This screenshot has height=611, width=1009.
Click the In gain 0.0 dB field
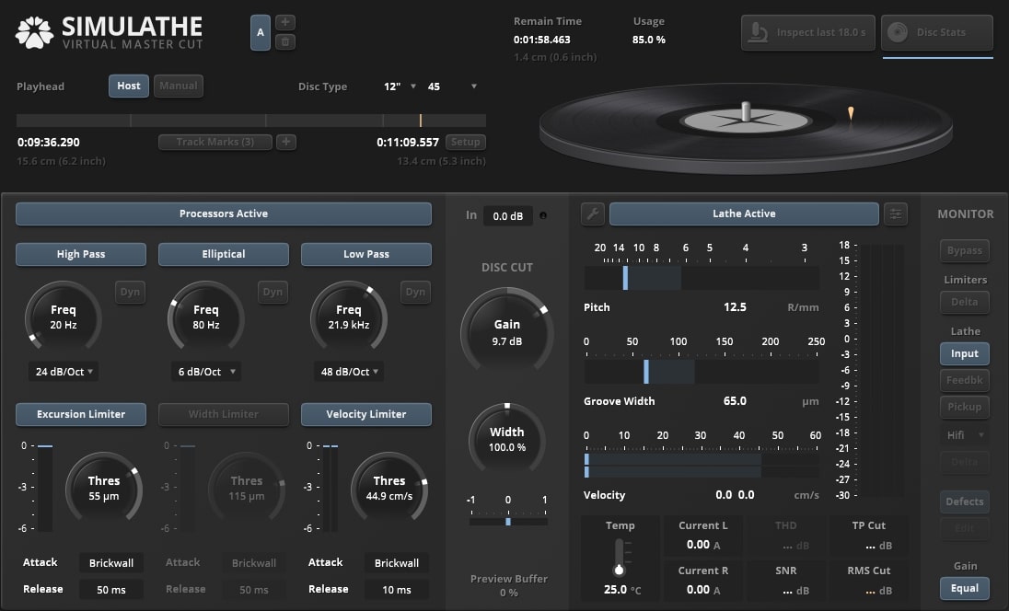click(x=509, y=215)
